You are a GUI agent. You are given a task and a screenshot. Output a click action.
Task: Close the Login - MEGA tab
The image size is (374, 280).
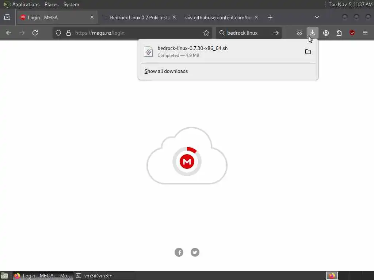92,17
